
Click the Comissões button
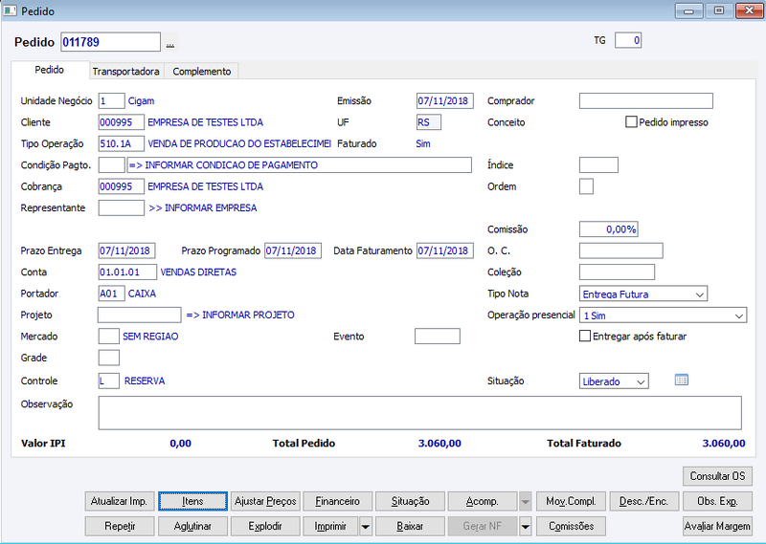click(571, 527)
